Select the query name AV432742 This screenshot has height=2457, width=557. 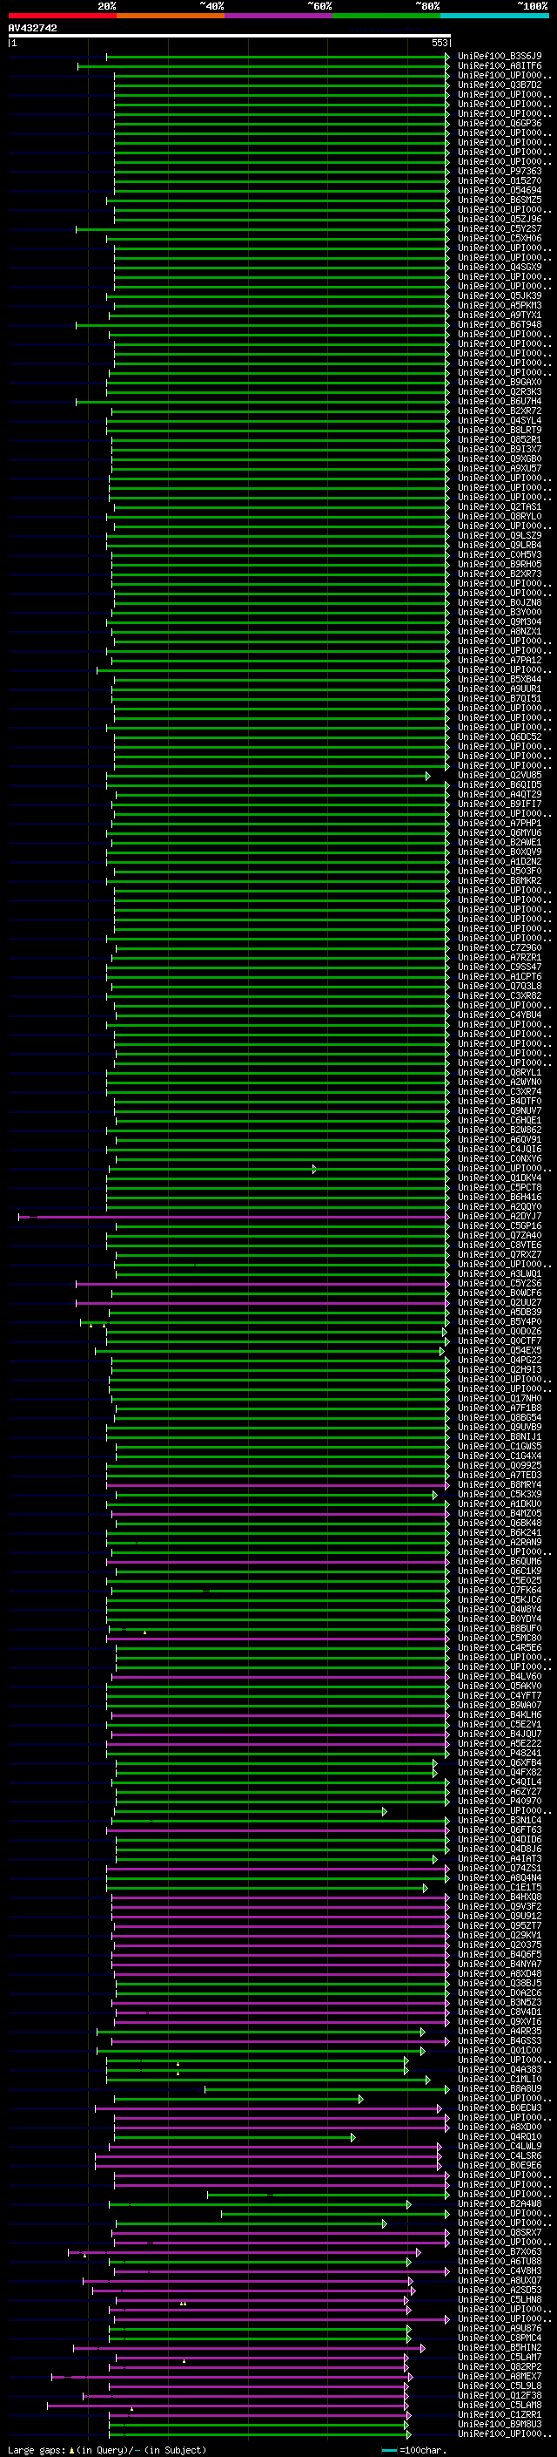coord(32,29)
